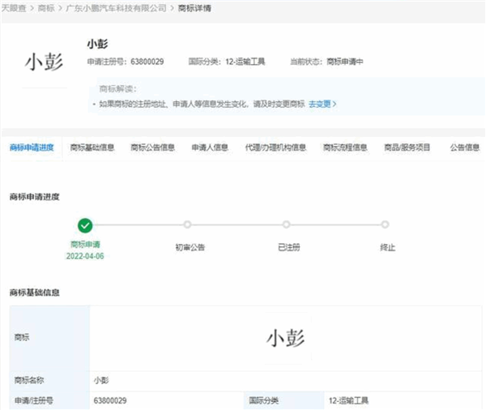Image resolution: width=486 pixels, height=410 pixels.
Task: Select the 商标申请进度 tab
Action: pos(32,147)
